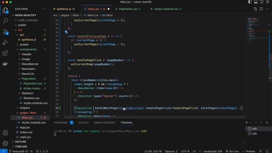Open errors and warnings count in status bar
272x153 pixels.
pyautogui.click(x=42, y=151)
